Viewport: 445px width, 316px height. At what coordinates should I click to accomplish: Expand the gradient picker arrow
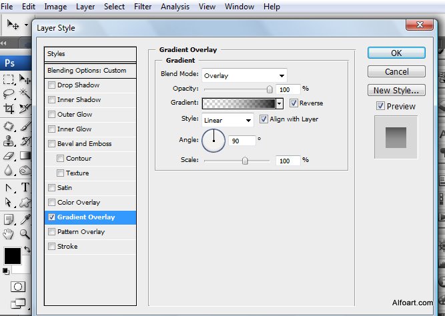(280, 103)
